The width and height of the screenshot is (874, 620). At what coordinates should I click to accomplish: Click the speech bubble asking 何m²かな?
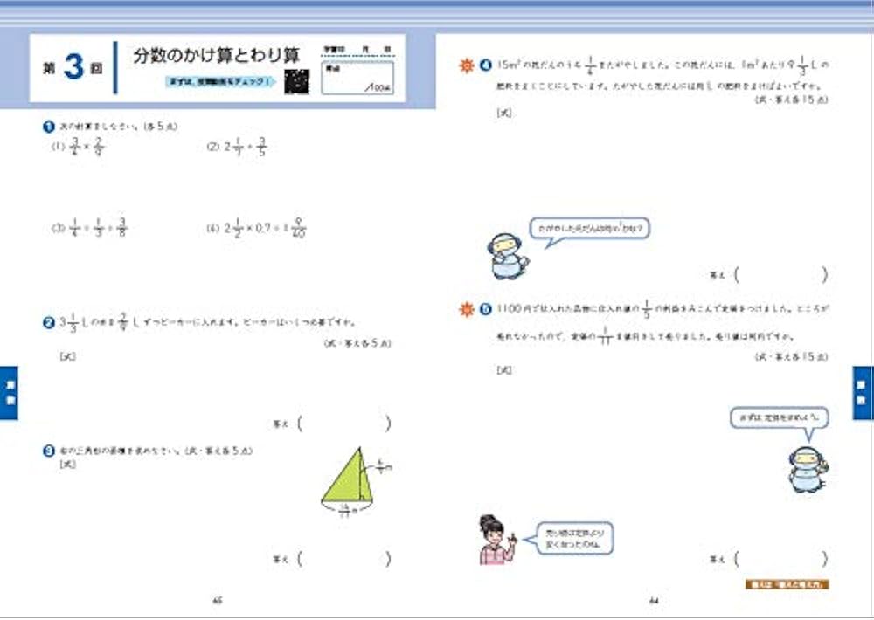click(x=589, y=229)
